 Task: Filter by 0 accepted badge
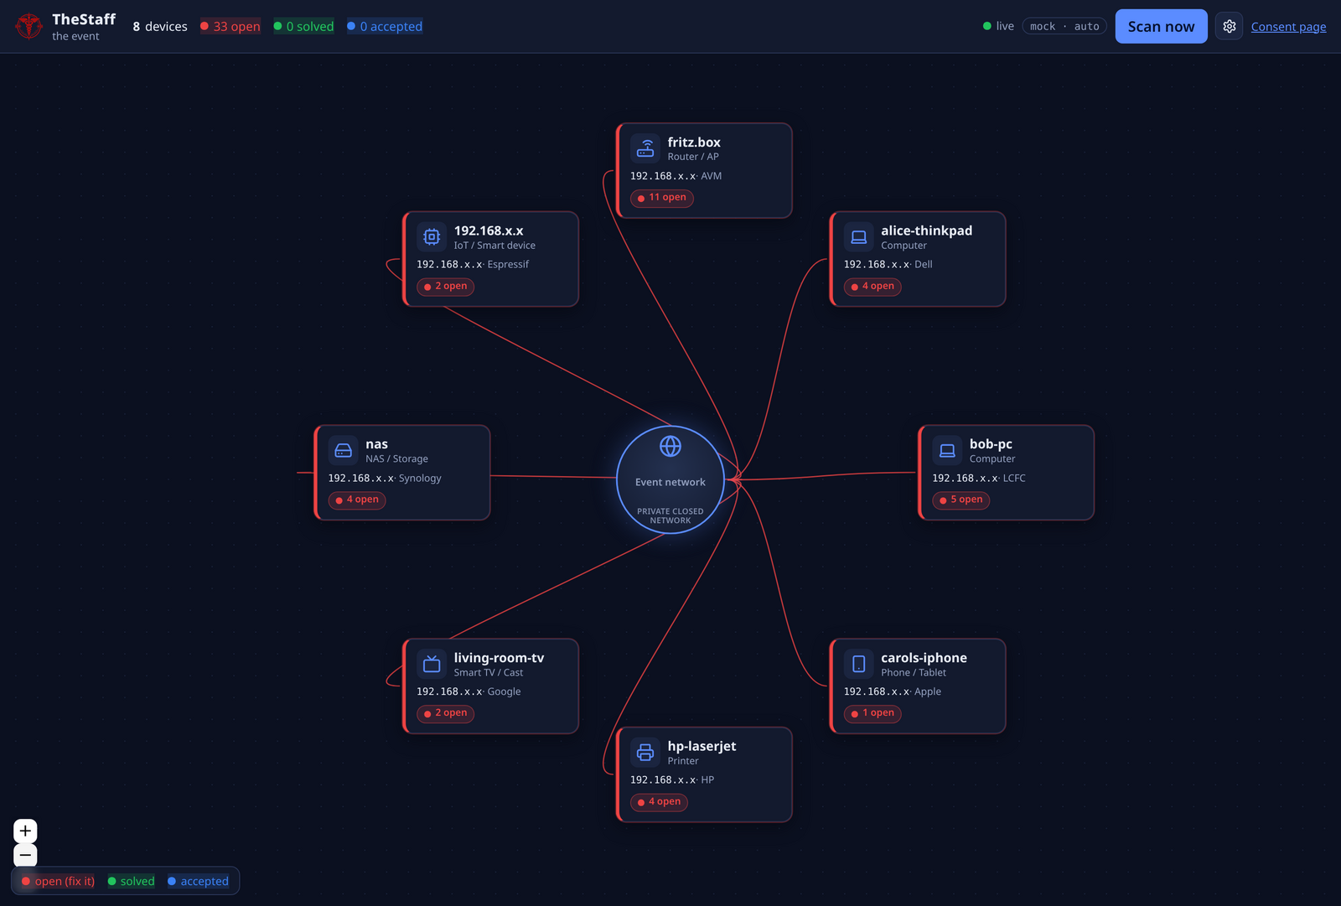[x=385, y=26]
